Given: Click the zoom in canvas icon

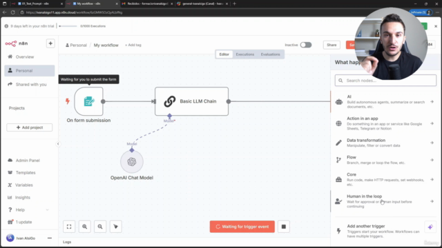Looking at the screenshot, I should 84,227.
